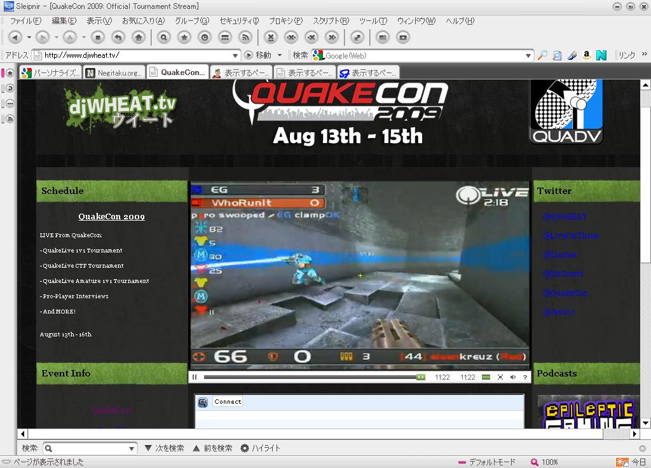Click the Google(Web) search input field

(x=423, y=56)
